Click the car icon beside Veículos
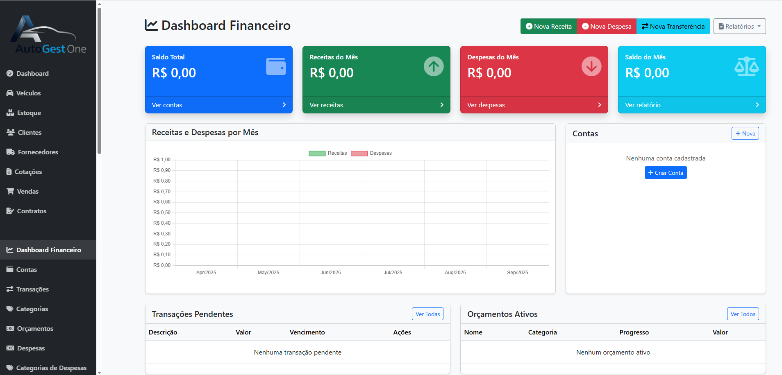Image resolution: width=782 pixels, height=375 pixels. (x=10, y=93)
